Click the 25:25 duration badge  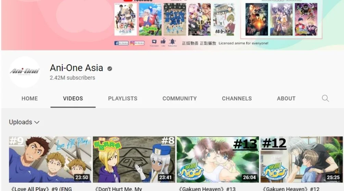[x=333, y=177]
